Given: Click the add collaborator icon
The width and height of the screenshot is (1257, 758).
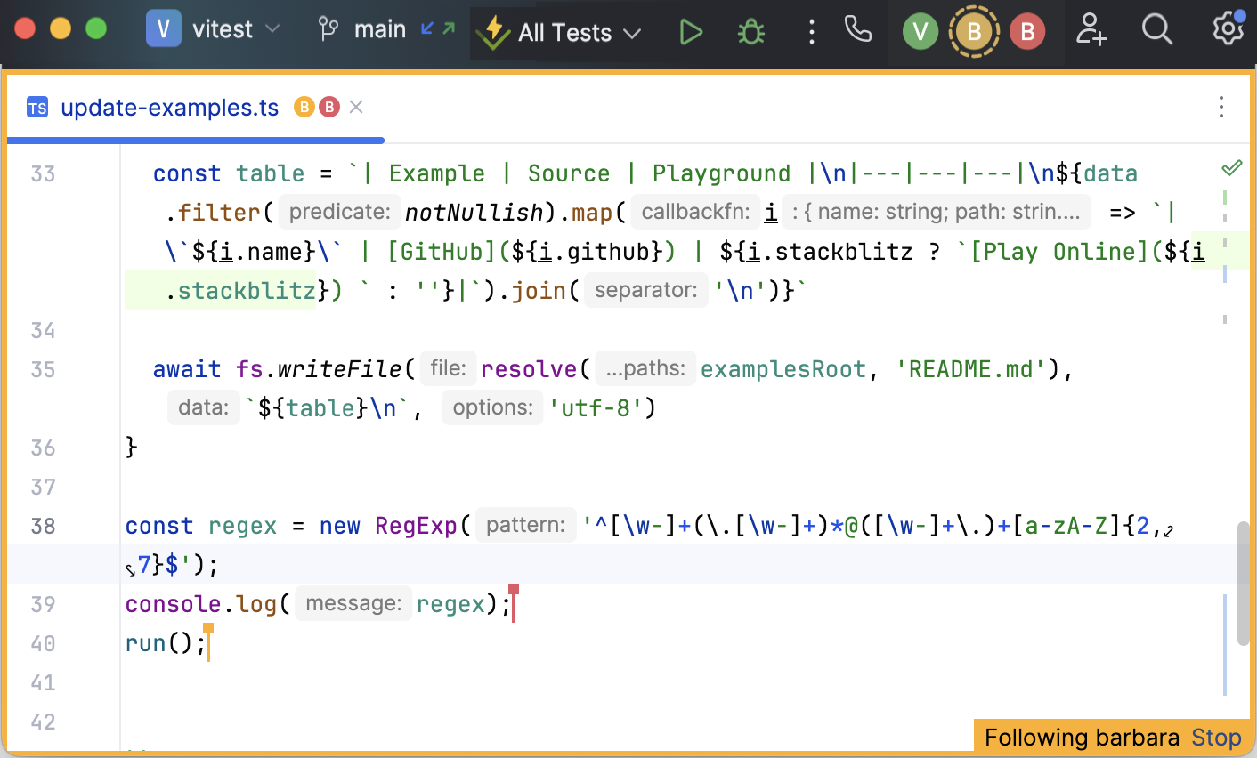Looking at the screenshot, I should click(1091, 30).
